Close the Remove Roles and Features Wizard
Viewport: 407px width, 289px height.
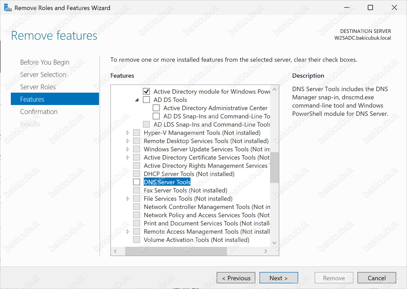pyautogui.click(x=394, y=7)
